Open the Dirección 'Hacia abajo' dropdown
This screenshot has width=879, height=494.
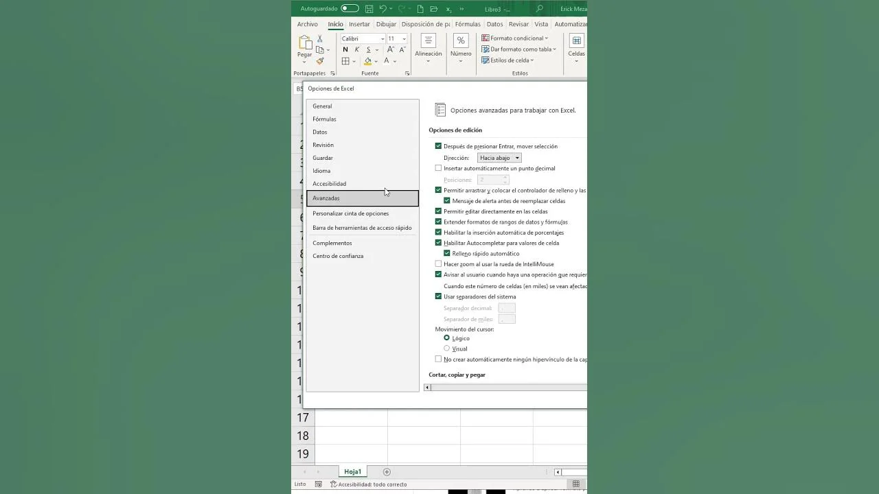click(499, 158)
